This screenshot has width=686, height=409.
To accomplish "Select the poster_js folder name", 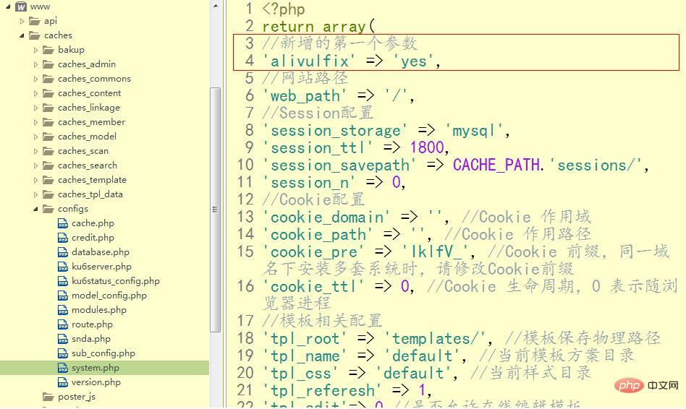I will pyautogui.click(x=77, y=397).
